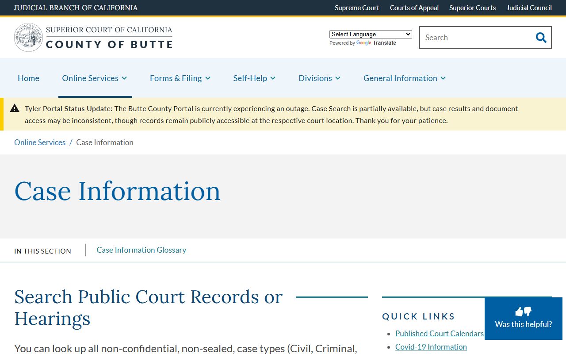
Task: Click the warning triangle alert icon
Action: (15, 108)
